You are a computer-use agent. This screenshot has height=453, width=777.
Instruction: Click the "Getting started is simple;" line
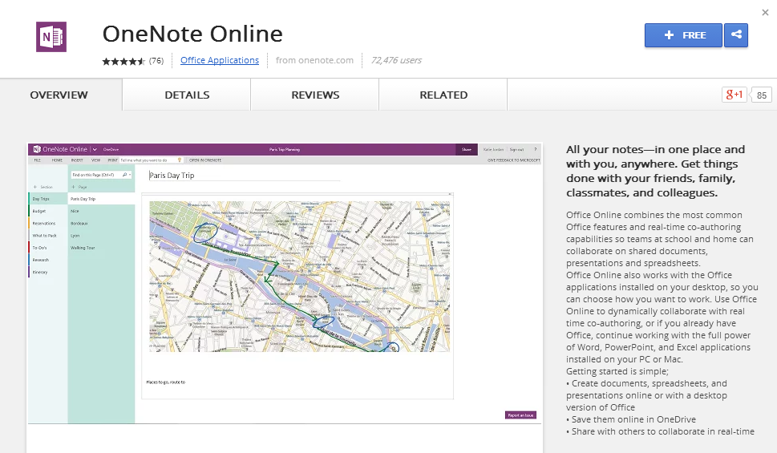pyautogui.click(x=617, y=371)
